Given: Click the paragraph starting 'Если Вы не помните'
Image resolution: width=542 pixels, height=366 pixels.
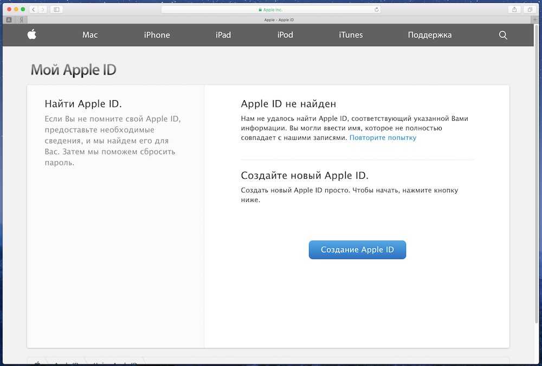Looking at the screenshot, I should point(113,141).
